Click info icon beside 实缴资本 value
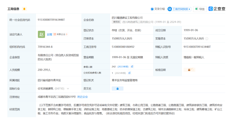This screenshot has height=124, width=233. (207, 39)
